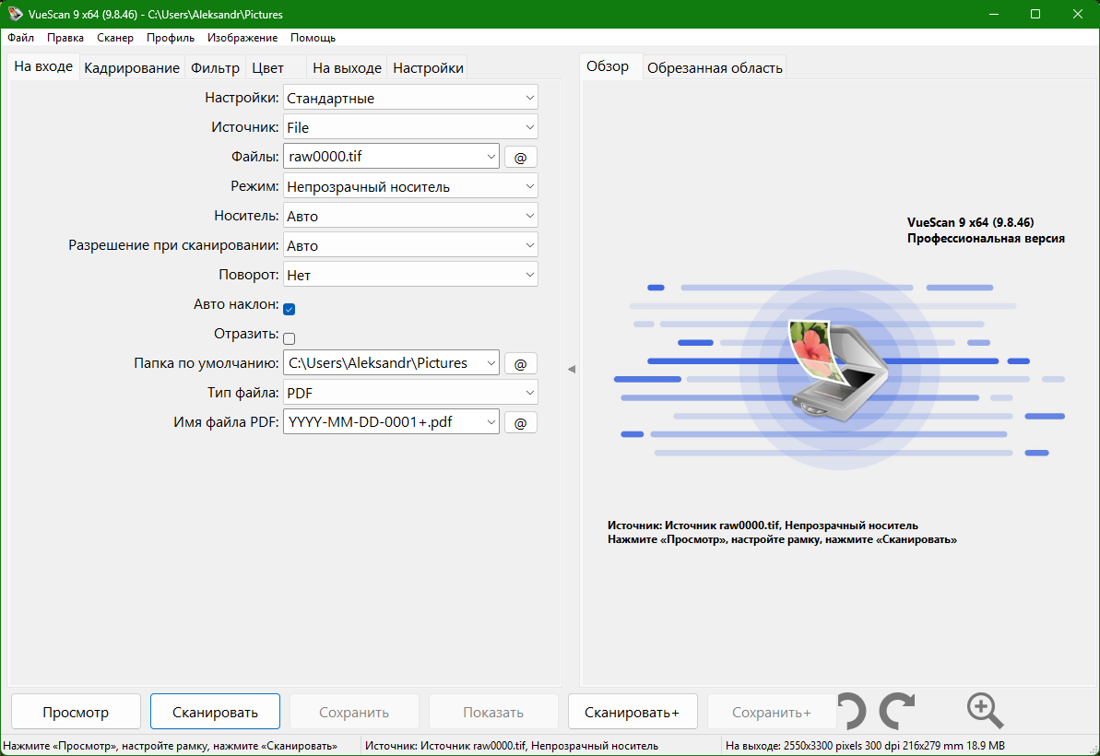The height and width of the screenshot is (756, 1100).
Task: Click the @ button next to Имя файла PDF
Action: [520, 423]
